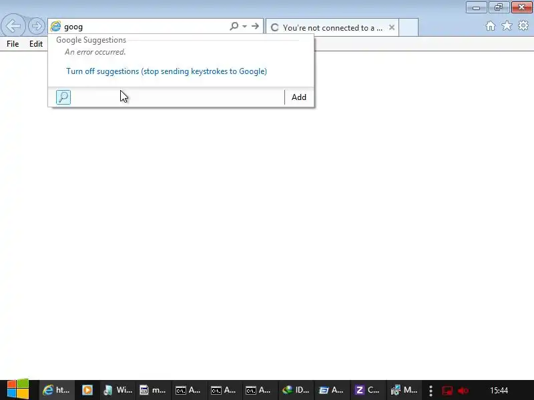
Task: Open the File menu
Action: coord(13,44)
